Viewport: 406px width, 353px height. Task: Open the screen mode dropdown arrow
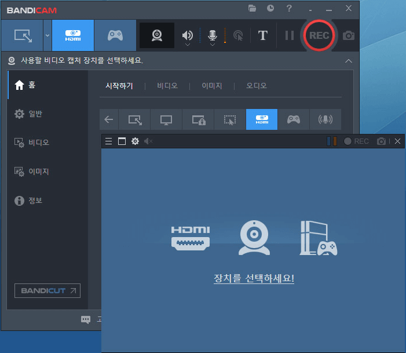tap(47, 35)
